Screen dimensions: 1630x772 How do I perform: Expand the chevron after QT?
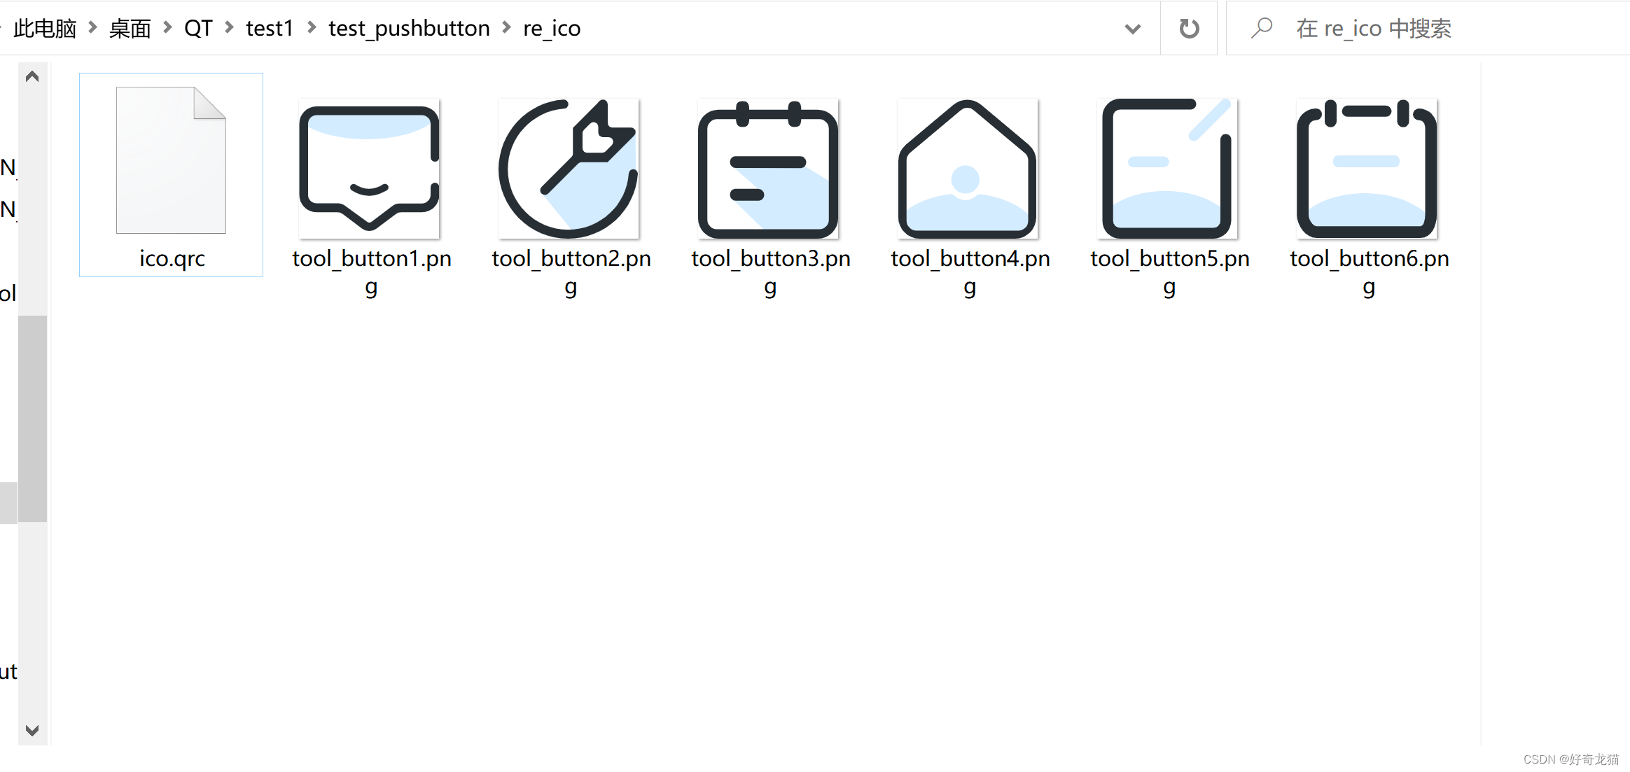coord(229,28)
